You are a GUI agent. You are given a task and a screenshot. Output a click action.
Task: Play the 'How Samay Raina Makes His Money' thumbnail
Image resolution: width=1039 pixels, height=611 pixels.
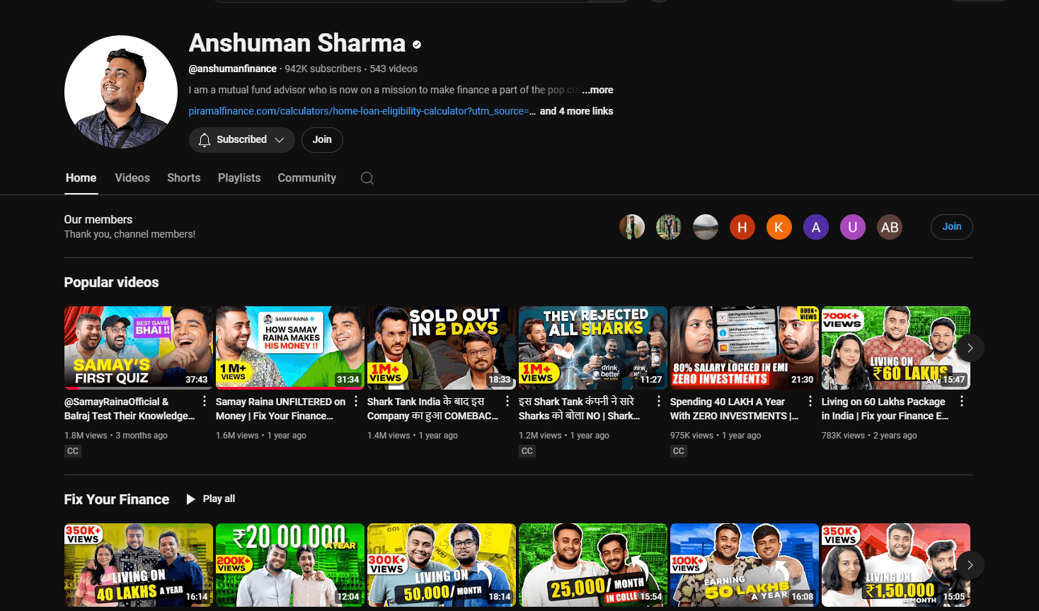[290, 348]
